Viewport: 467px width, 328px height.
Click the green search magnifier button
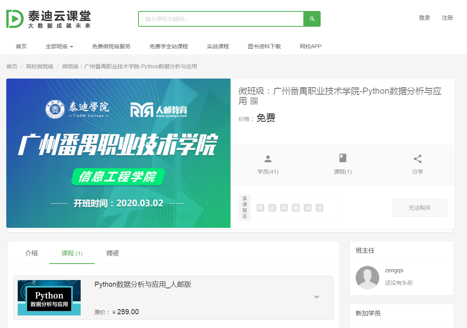[x=312, y=19]
